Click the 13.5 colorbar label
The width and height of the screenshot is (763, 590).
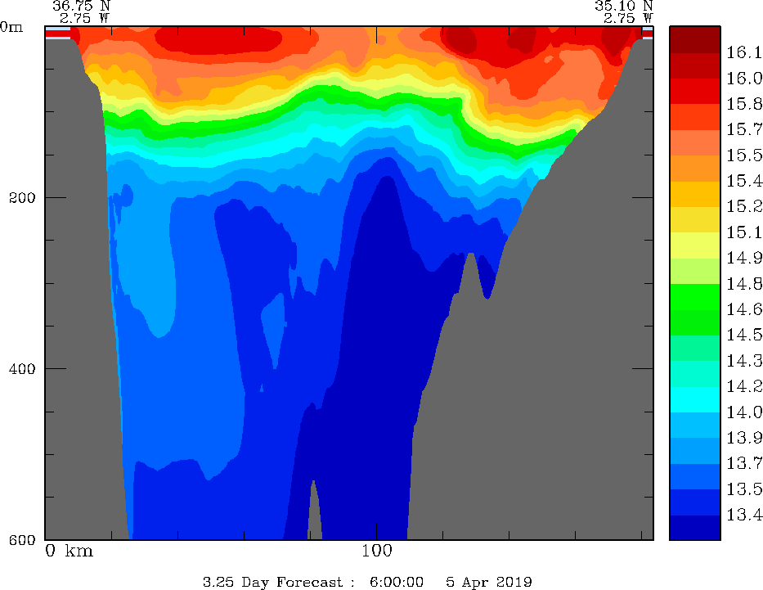[744, 489]
